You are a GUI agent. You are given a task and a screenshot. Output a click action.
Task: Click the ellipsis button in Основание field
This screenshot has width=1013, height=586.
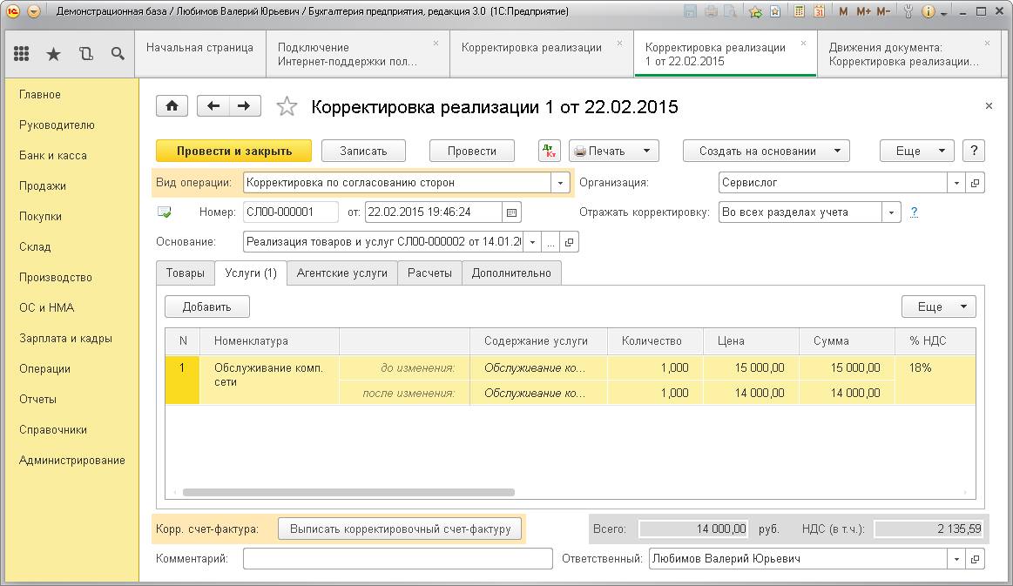[551, 242]
